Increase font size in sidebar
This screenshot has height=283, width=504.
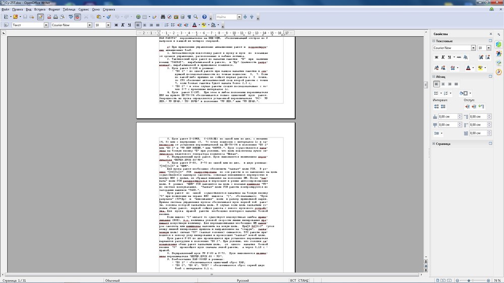[x=481, y=57]
